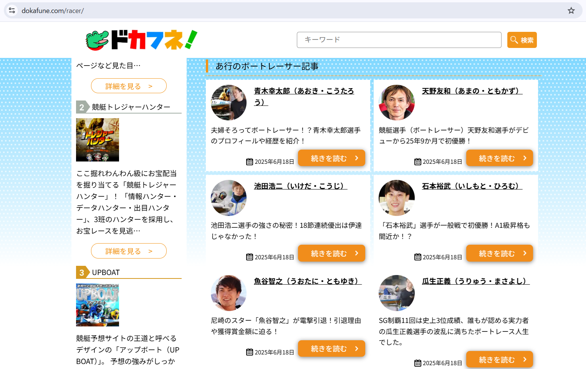Click the address bar URL dokafune.com/racer/
Viewport: 586px width, 369px height.
tap(53, 11)
